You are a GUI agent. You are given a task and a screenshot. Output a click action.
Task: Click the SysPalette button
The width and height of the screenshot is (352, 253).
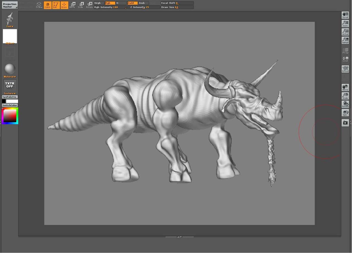[10, 97]
